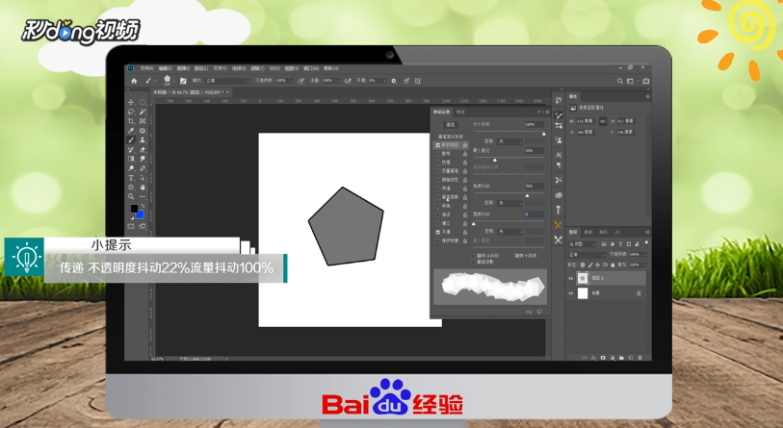Switch to the 通道 tab
783x428 pixels.
[x=588, y=232]
